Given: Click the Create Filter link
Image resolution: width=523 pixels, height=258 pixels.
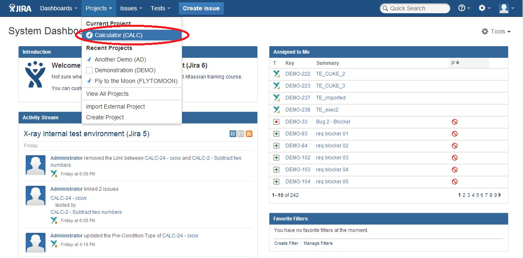Looking at the screenshot, I should (x=286, y=243).
